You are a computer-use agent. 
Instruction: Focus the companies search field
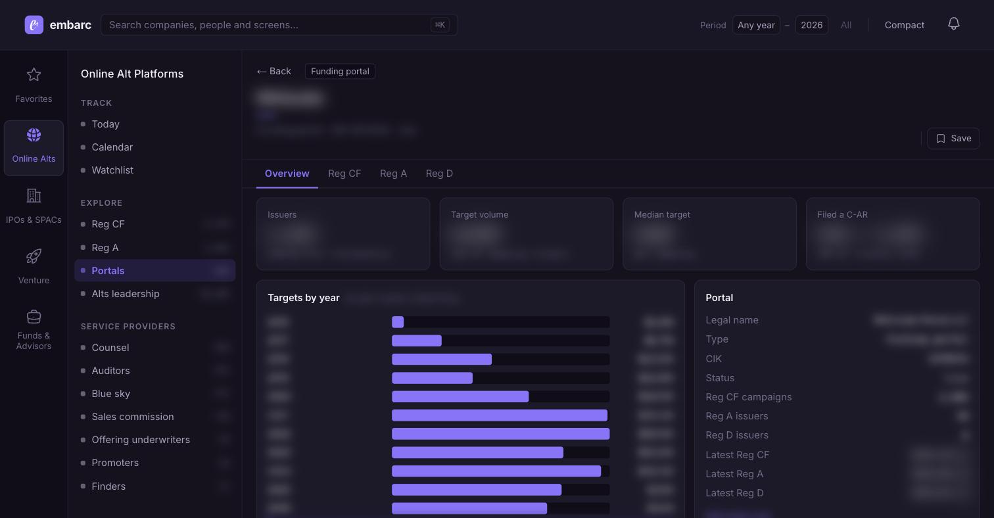pos(279,25)
